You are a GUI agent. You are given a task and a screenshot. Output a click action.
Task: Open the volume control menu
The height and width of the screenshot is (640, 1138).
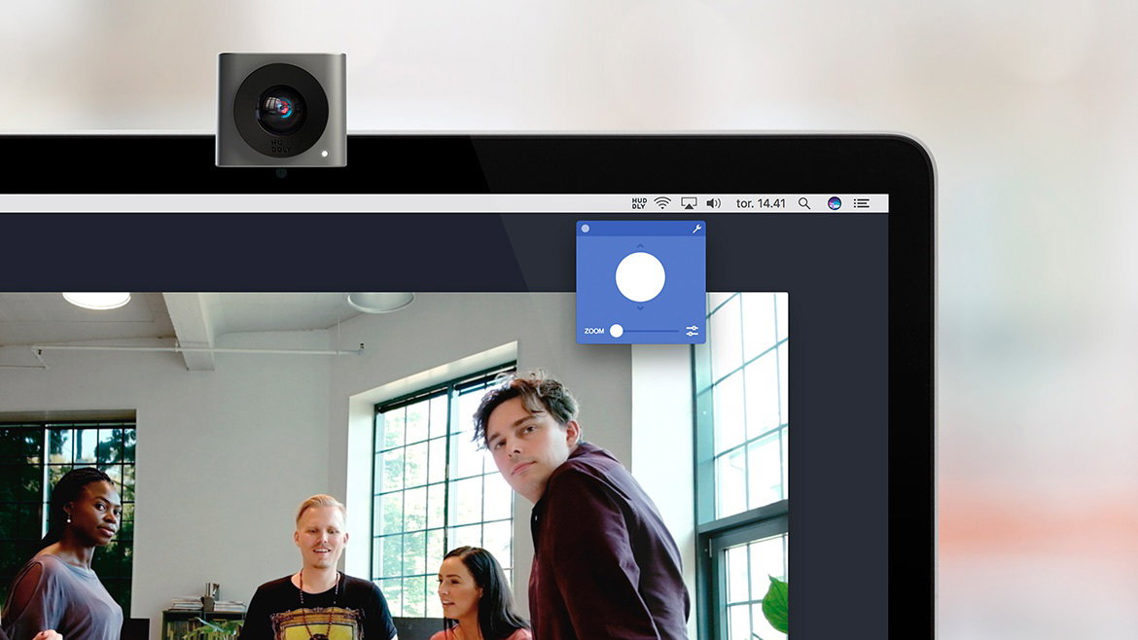click(x=713, y=203)
